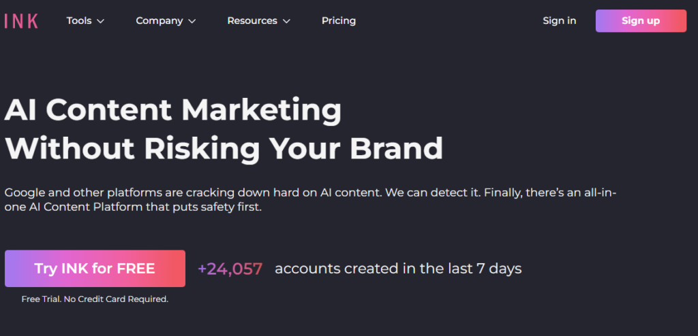Screen dimensions: 698x336
Task: Click the Sign in link
Action: pos(559,20)
